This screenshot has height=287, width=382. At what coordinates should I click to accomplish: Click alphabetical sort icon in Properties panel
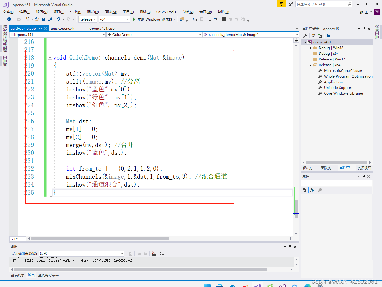pos(312,190)
